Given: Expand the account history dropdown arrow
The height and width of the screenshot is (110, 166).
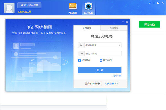Looking at the screenshot, I should [x=120, y=45].
